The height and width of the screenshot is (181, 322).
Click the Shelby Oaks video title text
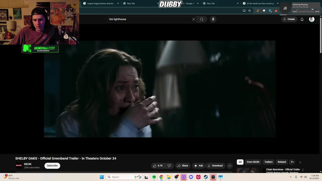[x=66, y=158]
